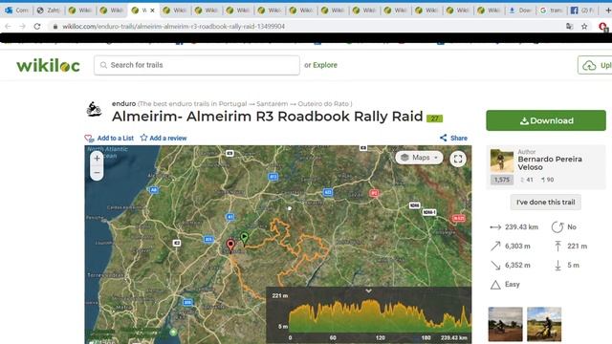The width and height of the screenshot is (612, 344).
Task: Click I've done this trail button
Action: tap(545, 202)
